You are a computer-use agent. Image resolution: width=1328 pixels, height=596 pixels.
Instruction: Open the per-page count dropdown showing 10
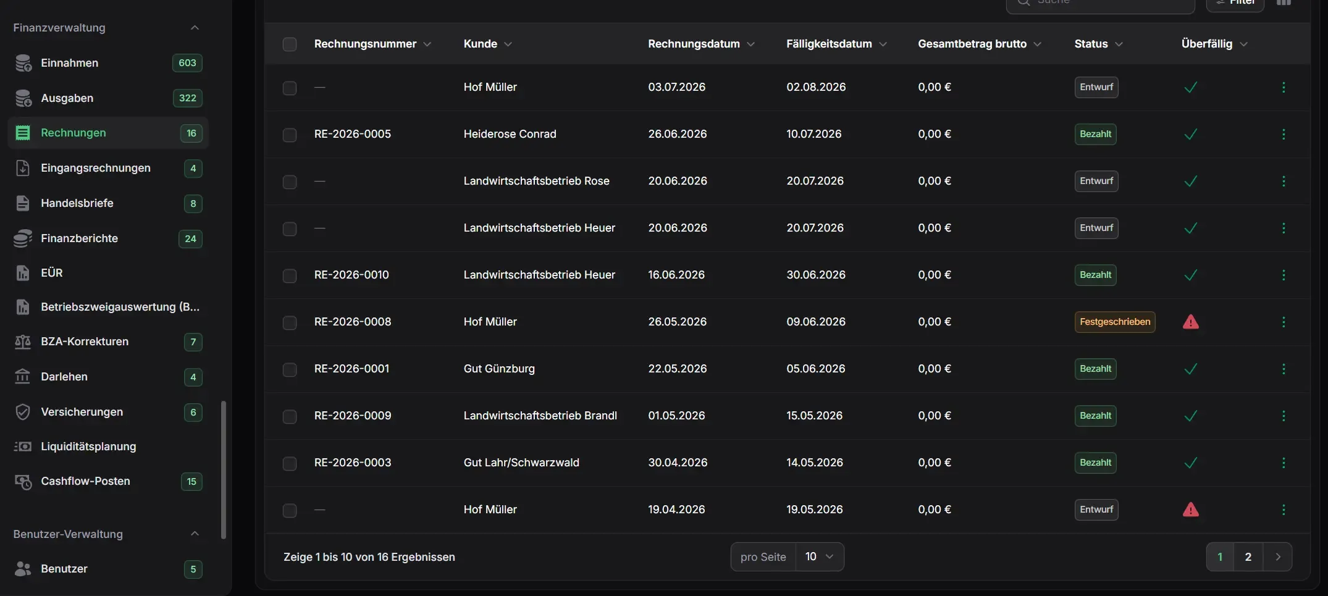820,556
